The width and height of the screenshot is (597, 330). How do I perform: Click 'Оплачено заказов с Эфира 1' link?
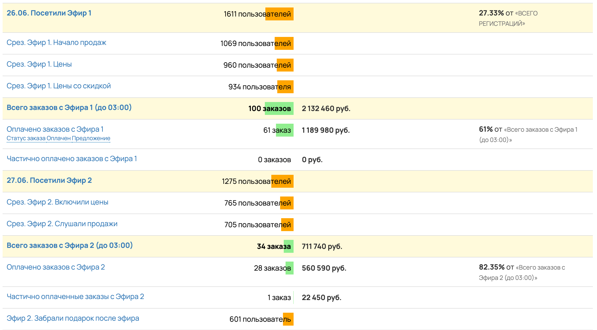pyautogui.click(x=55, y=129)
